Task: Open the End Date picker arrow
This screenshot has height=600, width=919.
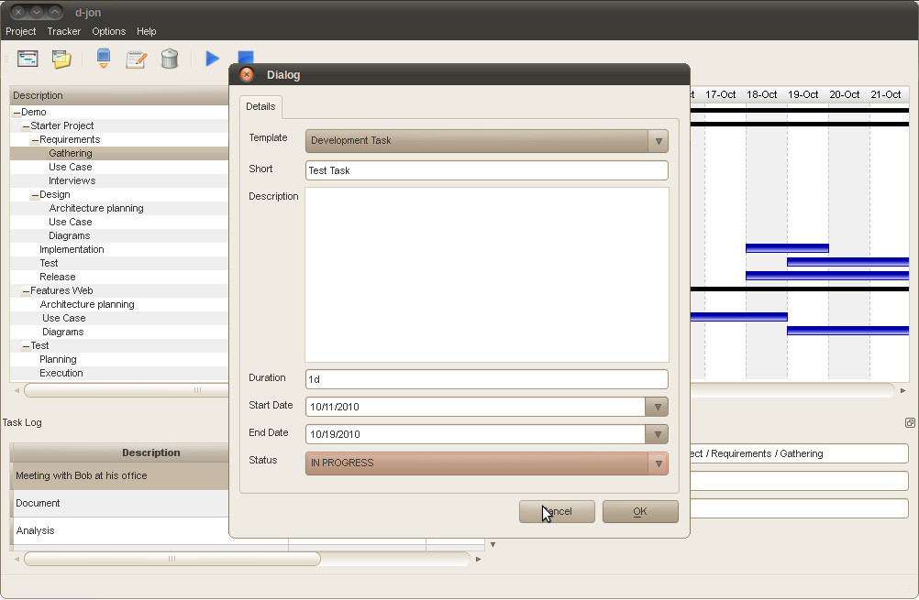Action: pyautogui.click(x=657, y=434)
